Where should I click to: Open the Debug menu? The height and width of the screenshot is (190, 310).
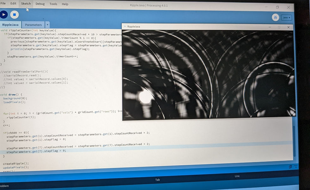40,4
